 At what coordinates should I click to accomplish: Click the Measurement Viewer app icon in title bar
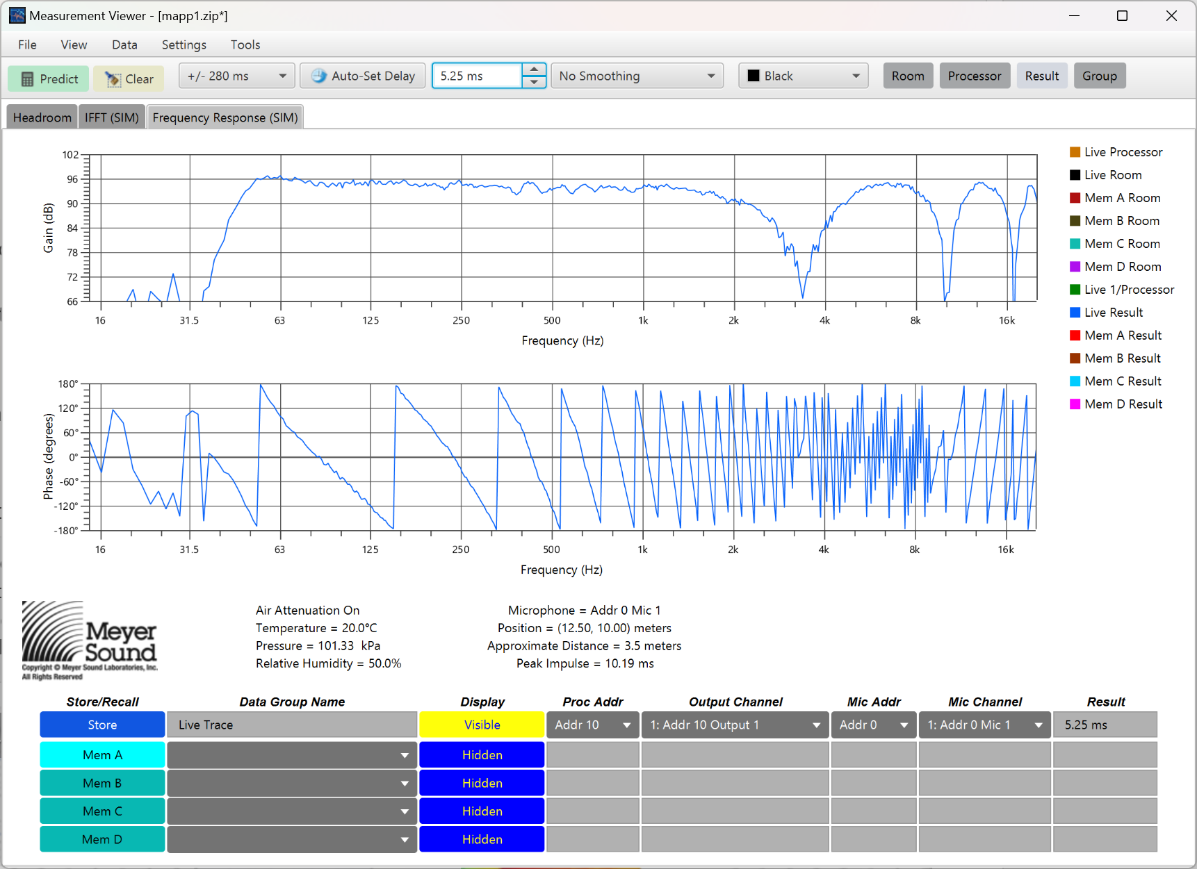coord(17,15)
